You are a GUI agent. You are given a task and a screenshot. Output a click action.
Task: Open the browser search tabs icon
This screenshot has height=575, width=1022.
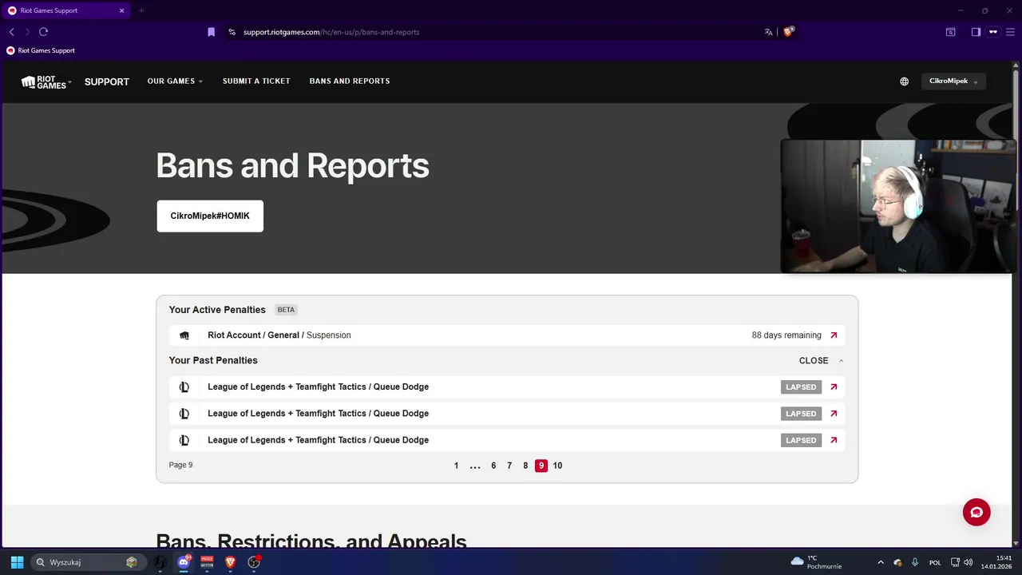click(951, 32)
